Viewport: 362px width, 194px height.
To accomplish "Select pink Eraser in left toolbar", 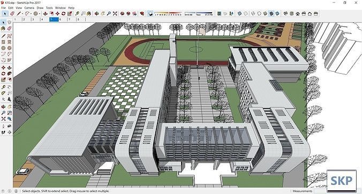I will pos(9,28).
